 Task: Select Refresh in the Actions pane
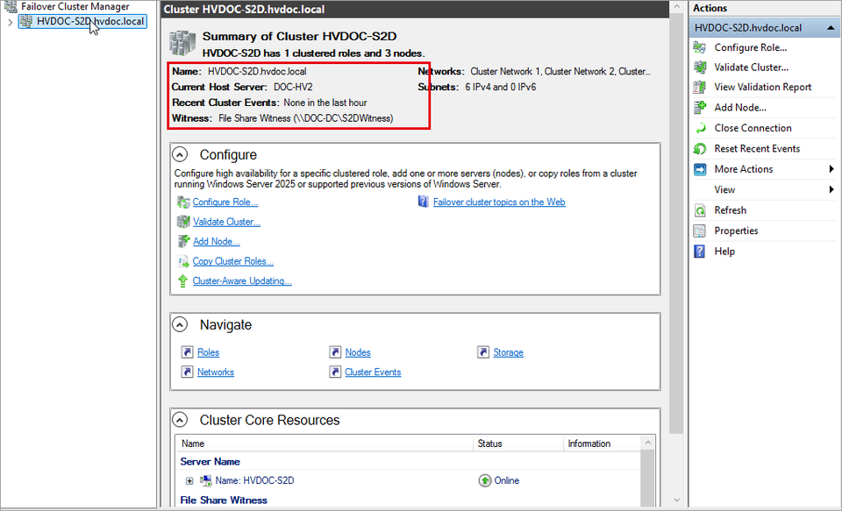[731, 210]
